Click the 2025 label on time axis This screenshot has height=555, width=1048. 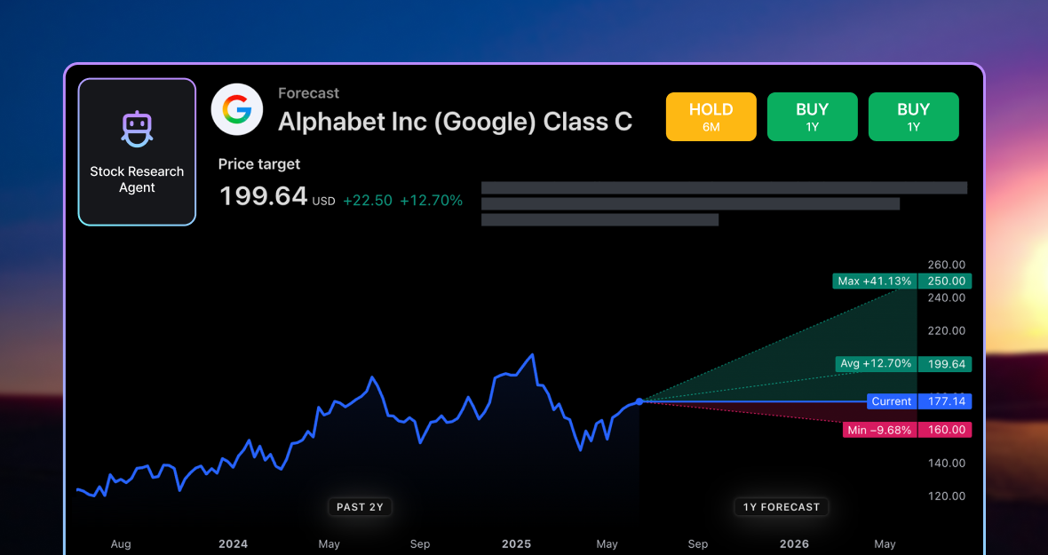(516, 544)
